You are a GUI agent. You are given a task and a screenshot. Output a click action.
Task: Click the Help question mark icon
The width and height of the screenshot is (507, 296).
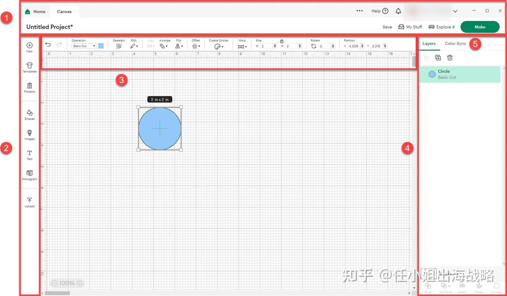click(x=386, y=11)
